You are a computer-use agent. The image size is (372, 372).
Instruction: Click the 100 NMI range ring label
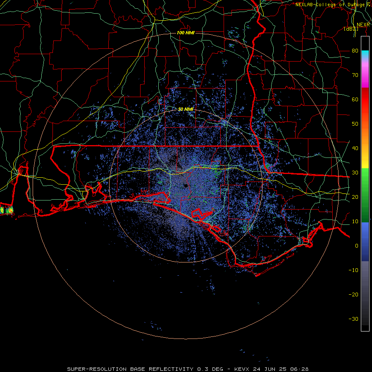(x=186, y=33)
